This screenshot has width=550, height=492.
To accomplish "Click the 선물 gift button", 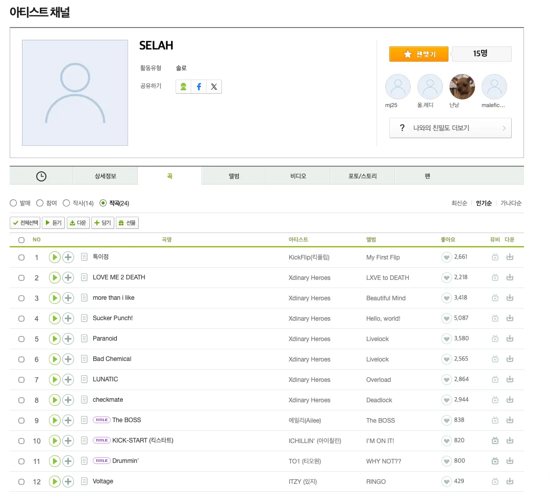I will [x=128, y=223].
